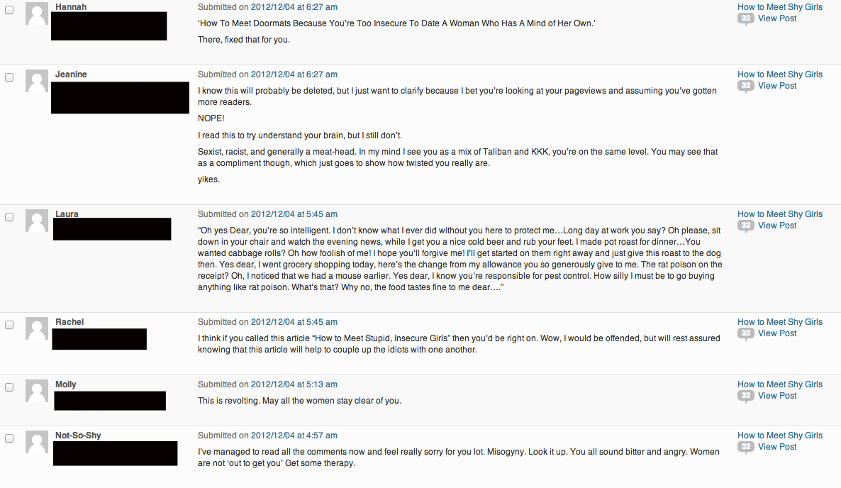
Task: Open the 2012/12/04 at 5:13 am timestamp link
Action: point(294,384)
